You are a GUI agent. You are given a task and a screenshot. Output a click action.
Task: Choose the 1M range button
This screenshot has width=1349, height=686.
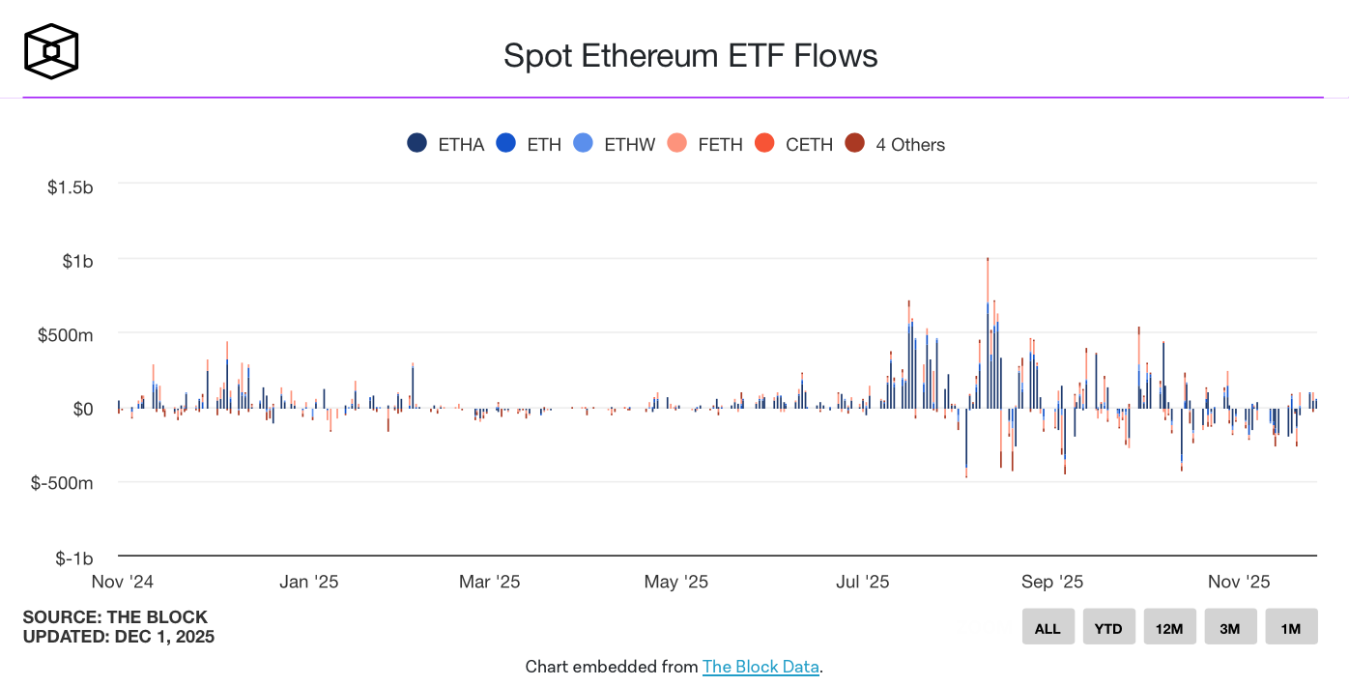point(1291,628)
